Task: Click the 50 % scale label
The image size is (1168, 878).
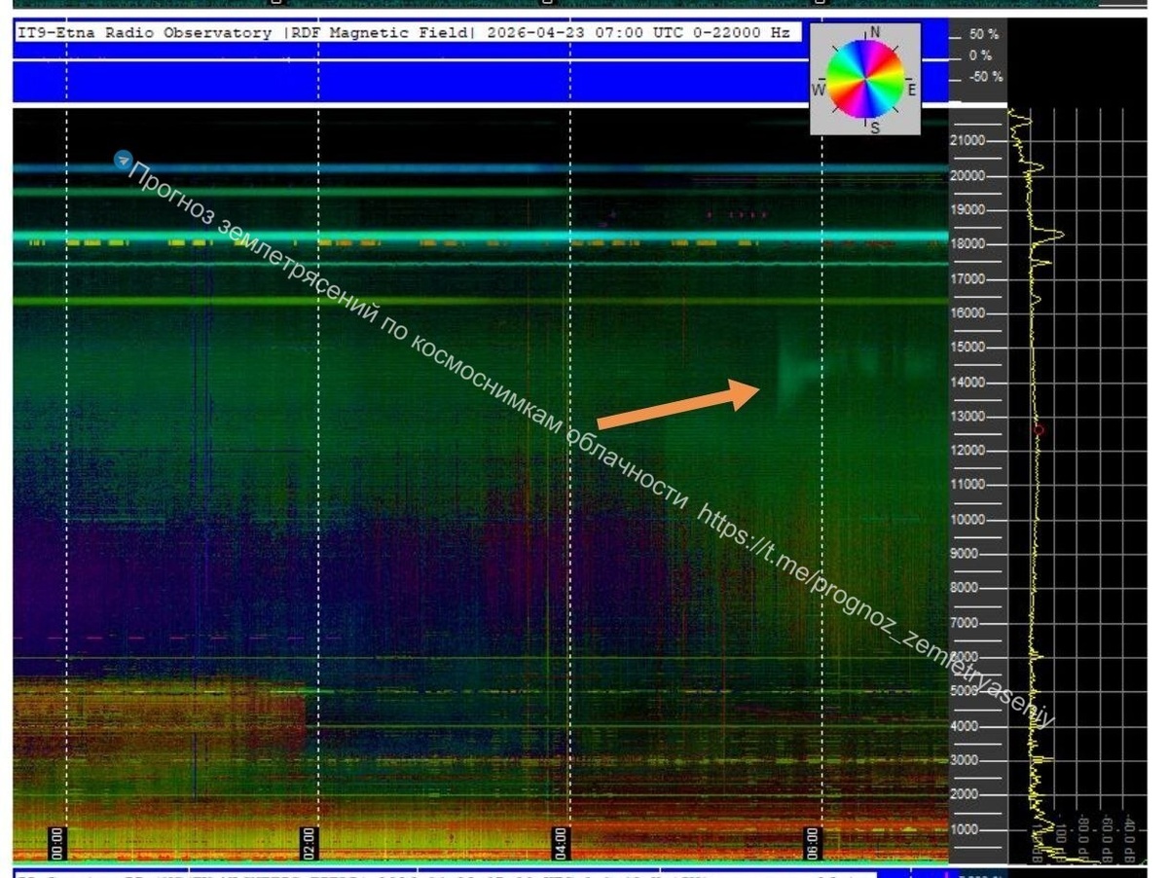Action: [984, 35]
